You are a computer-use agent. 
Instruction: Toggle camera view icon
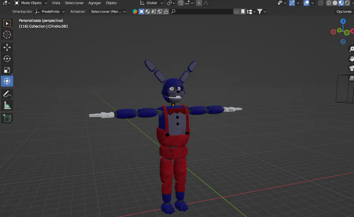[x=352, y=68]
